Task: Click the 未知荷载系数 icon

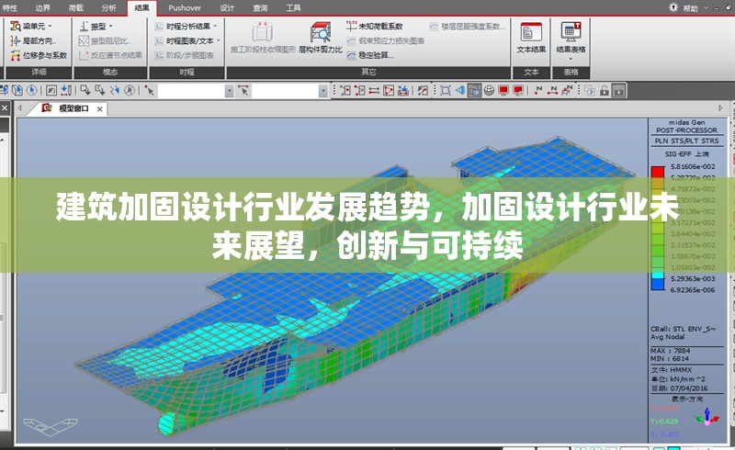Action: (352, 27)
